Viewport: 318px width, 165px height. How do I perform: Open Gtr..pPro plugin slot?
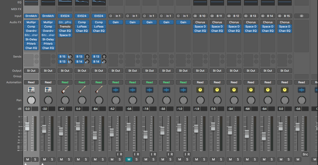[x=65, y=22]
